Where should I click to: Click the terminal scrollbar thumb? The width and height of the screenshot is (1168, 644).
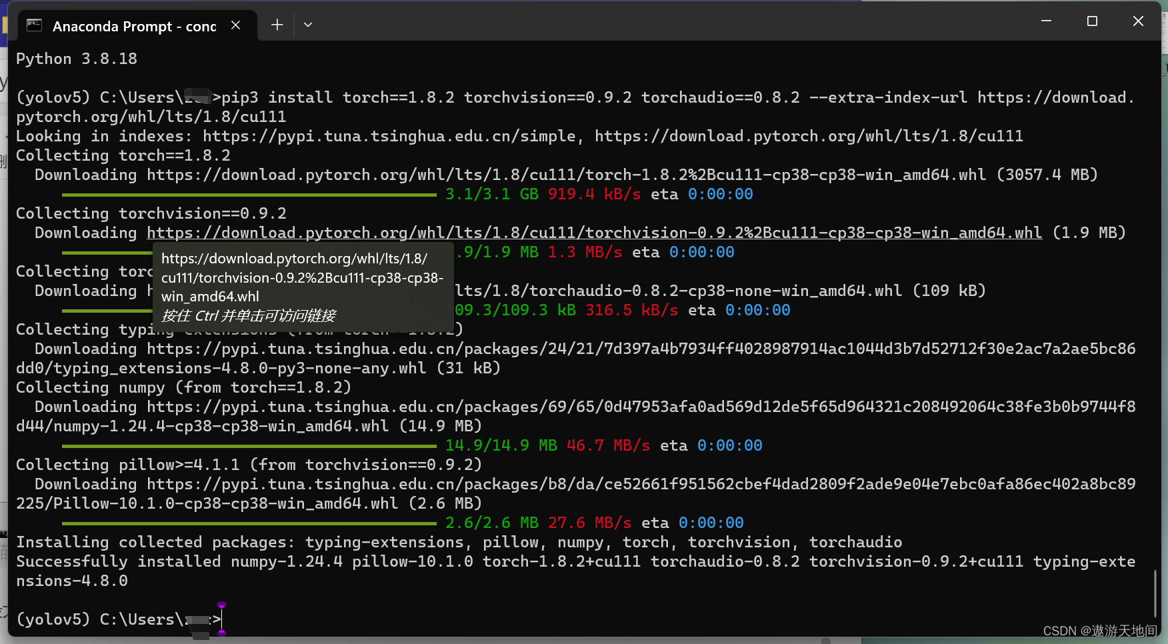[1155, 593]
